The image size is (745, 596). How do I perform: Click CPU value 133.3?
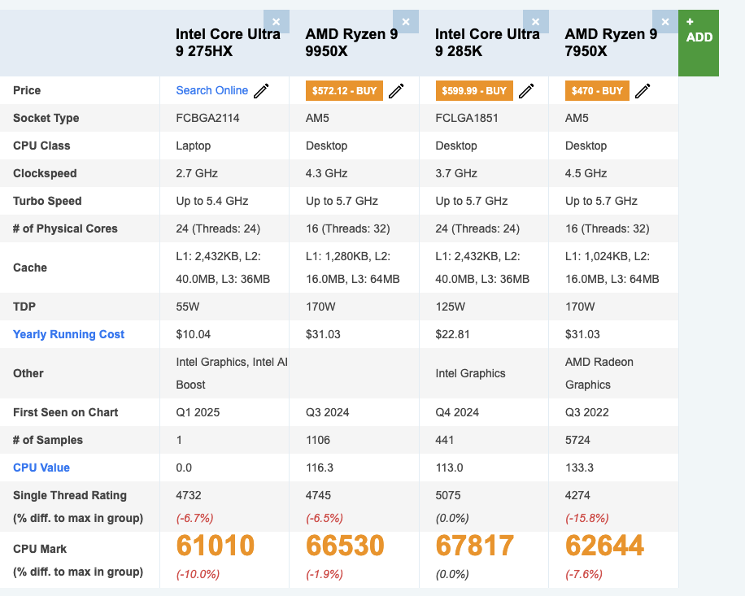coord(579,468)
